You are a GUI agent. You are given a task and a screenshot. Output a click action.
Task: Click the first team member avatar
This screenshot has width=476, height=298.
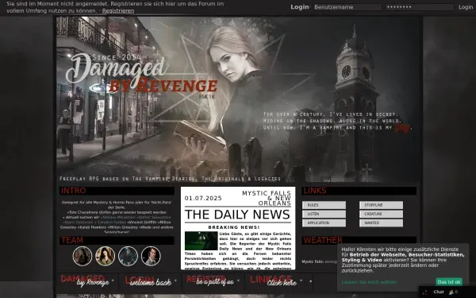(83, 256)
